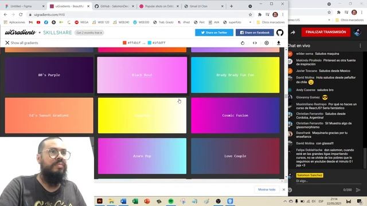Open the live chat options menu

point(360,46)
